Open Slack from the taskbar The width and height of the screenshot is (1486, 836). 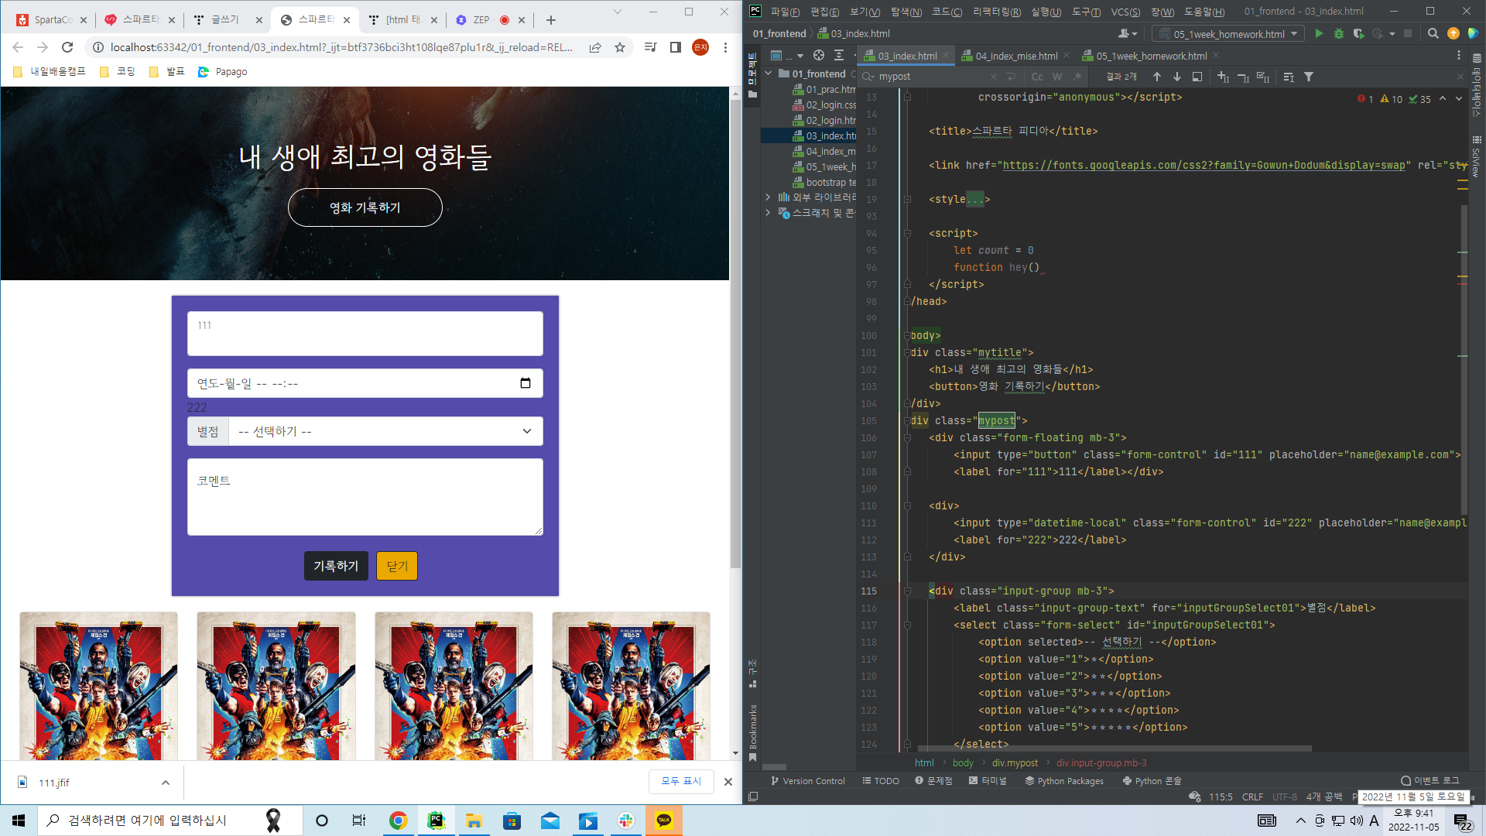click(626, 821)
